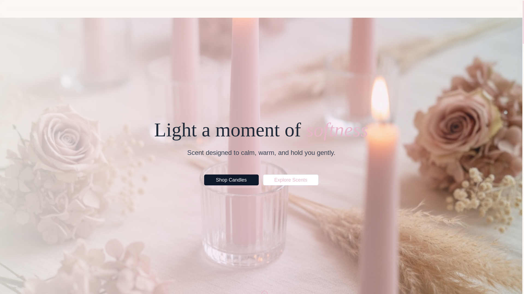Image resolution: width=524 pixels, height=294 pixels.
Task: Click the empty cream header bar
Action: pos(261,9)
